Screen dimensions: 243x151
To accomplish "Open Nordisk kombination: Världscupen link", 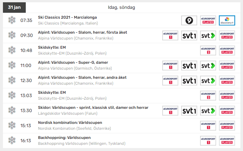I will point(70,123).
